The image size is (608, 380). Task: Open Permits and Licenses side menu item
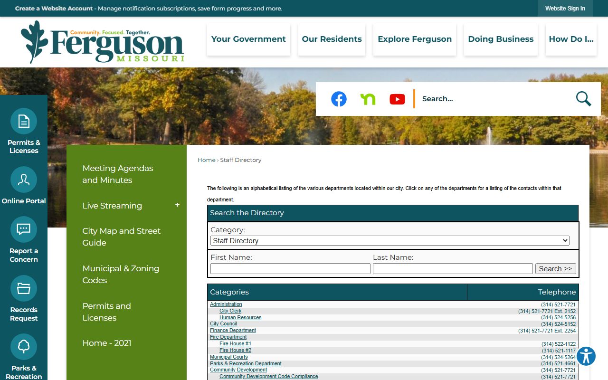106,312
